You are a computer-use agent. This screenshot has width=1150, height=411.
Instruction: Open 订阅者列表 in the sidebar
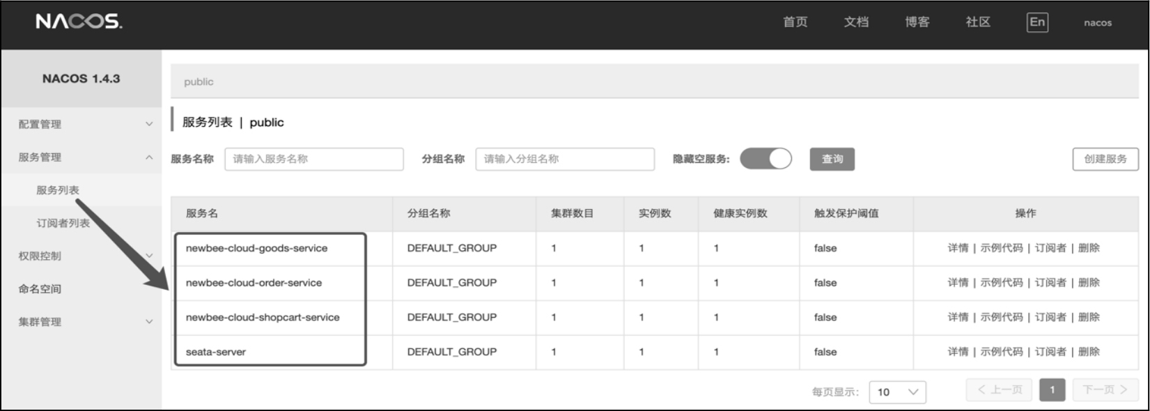click(63, 223)
